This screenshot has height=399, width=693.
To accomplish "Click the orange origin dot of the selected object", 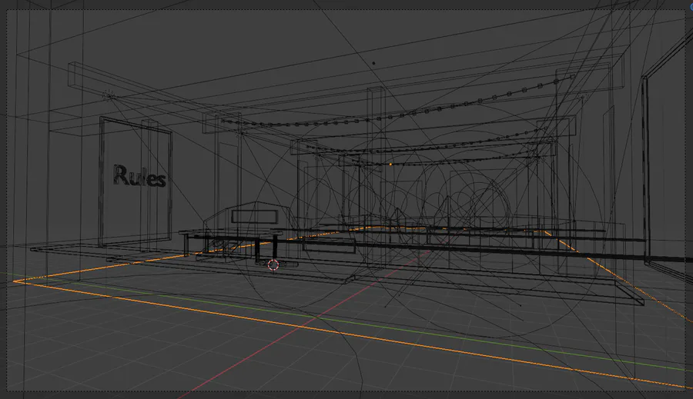I will [x=390, y=165].
